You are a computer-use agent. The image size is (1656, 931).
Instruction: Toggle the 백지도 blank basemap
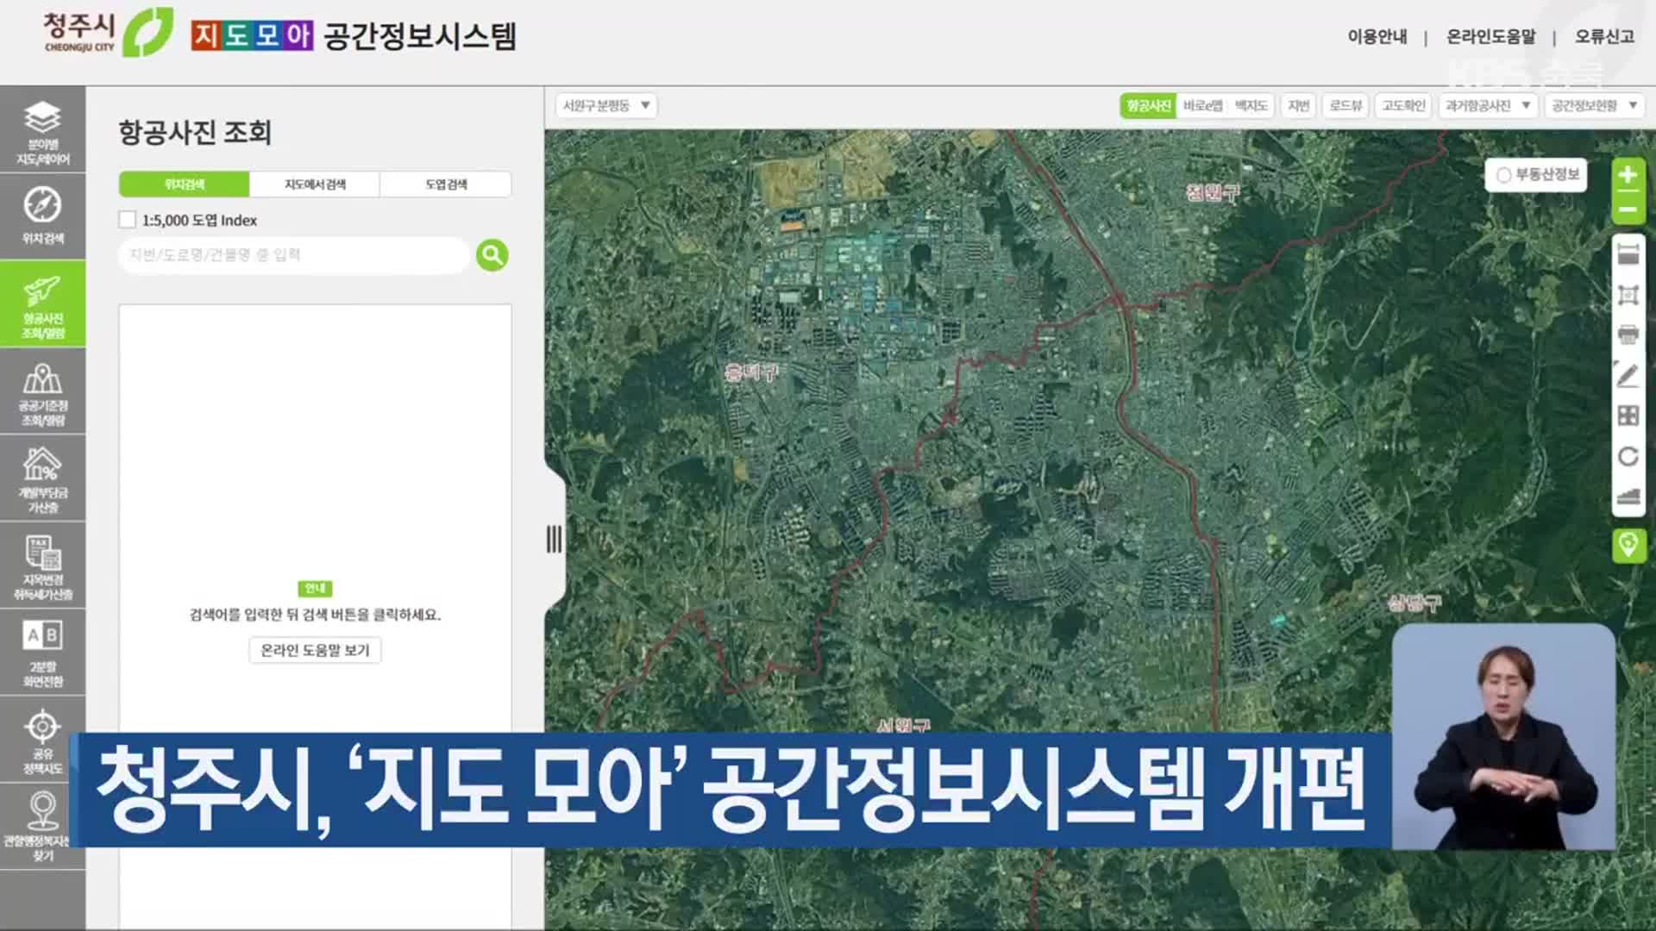pyautogui.click(x=1251, y=106)
